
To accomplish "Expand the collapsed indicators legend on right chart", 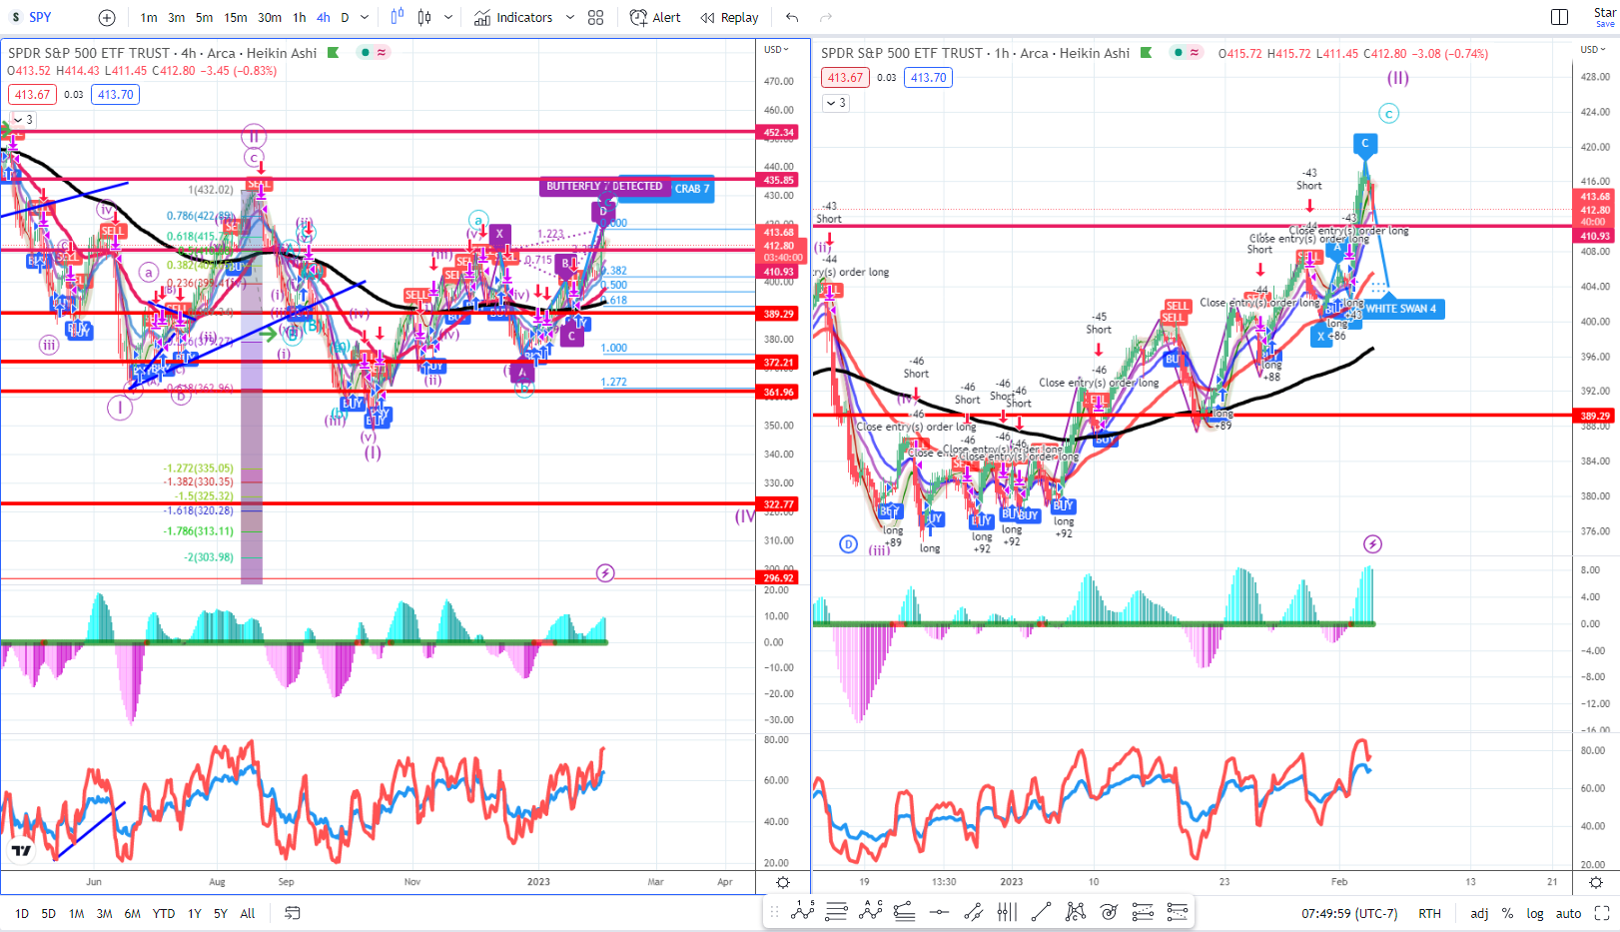I will [x=836, y=103].
